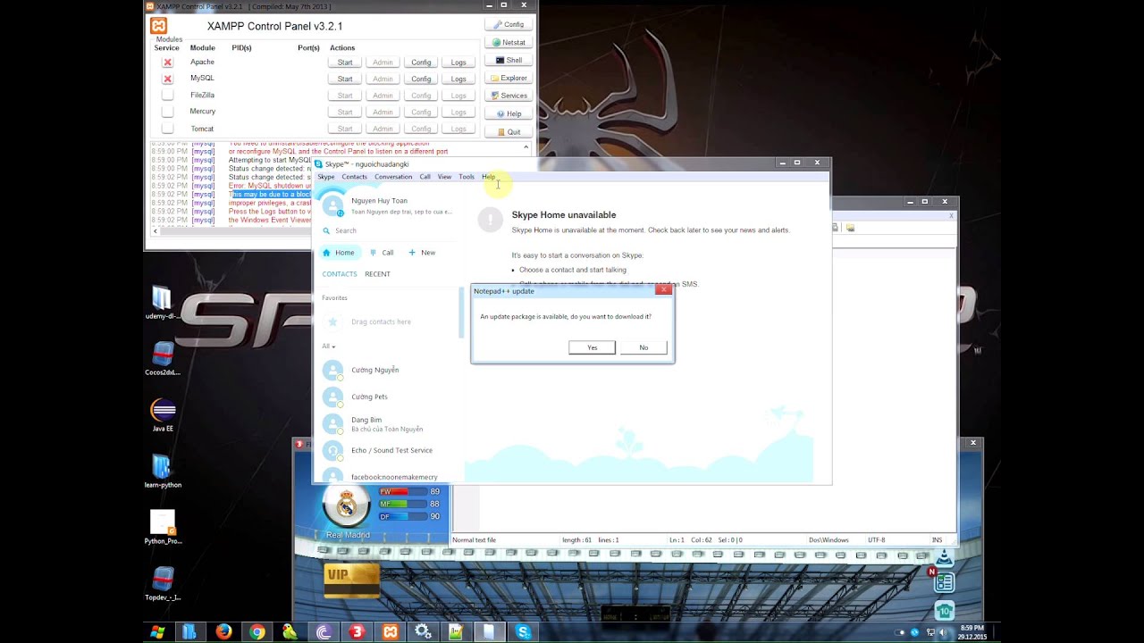Open the Skype Call dial pad
1144x643 pixels.
[382, 253]
